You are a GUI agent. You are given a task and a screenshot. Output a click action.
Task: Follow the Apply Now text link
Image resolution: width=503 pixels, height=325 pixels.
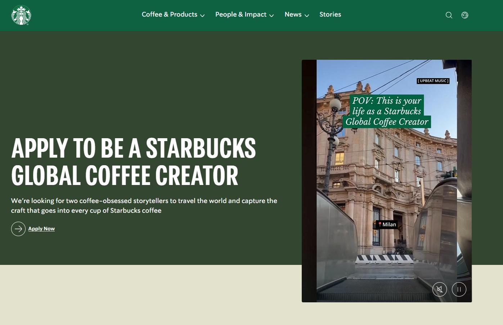tap(41, 229)
